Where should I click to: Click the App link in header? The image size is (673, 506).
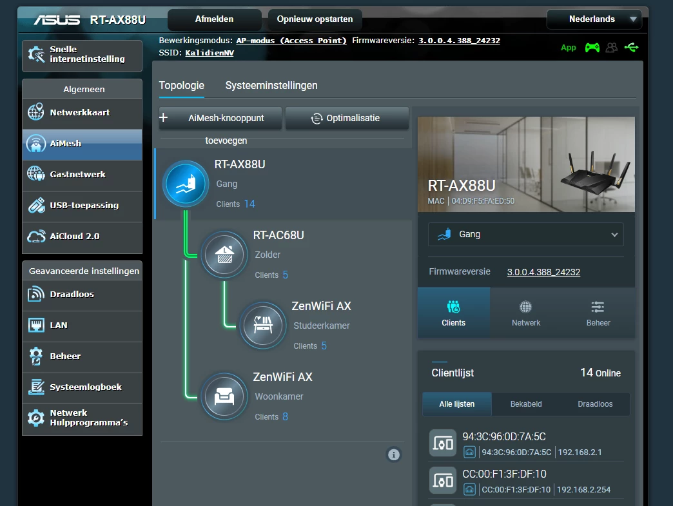pyautogui.click(x=569, y=48)
